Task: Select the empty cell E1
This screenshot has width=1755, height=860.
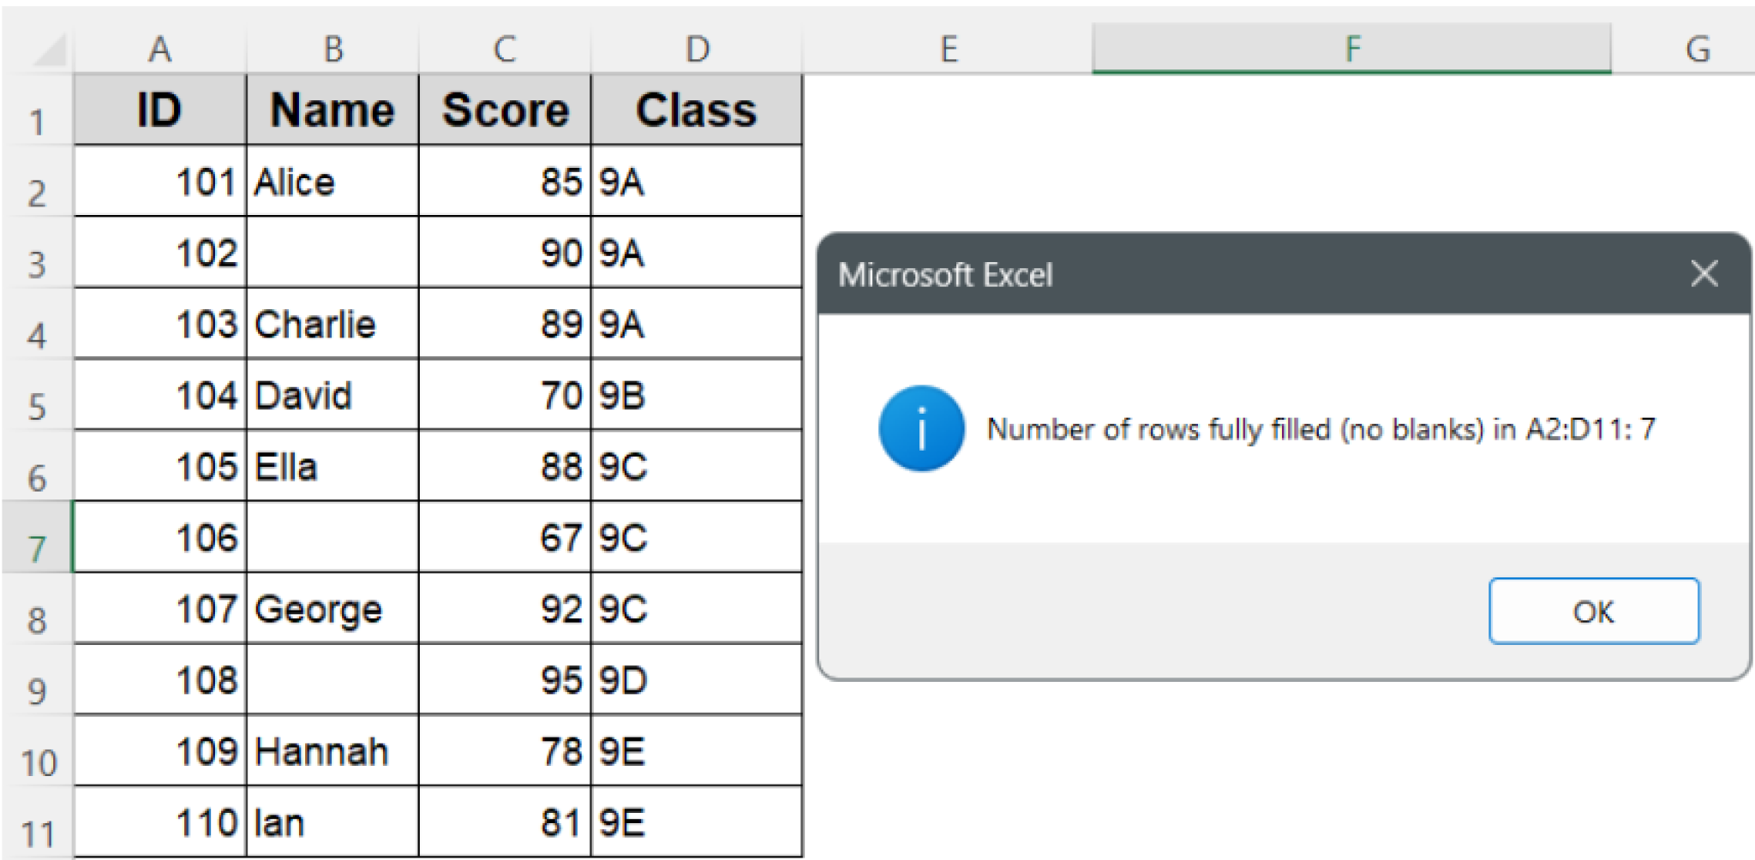Action: (x=948, y=110)
